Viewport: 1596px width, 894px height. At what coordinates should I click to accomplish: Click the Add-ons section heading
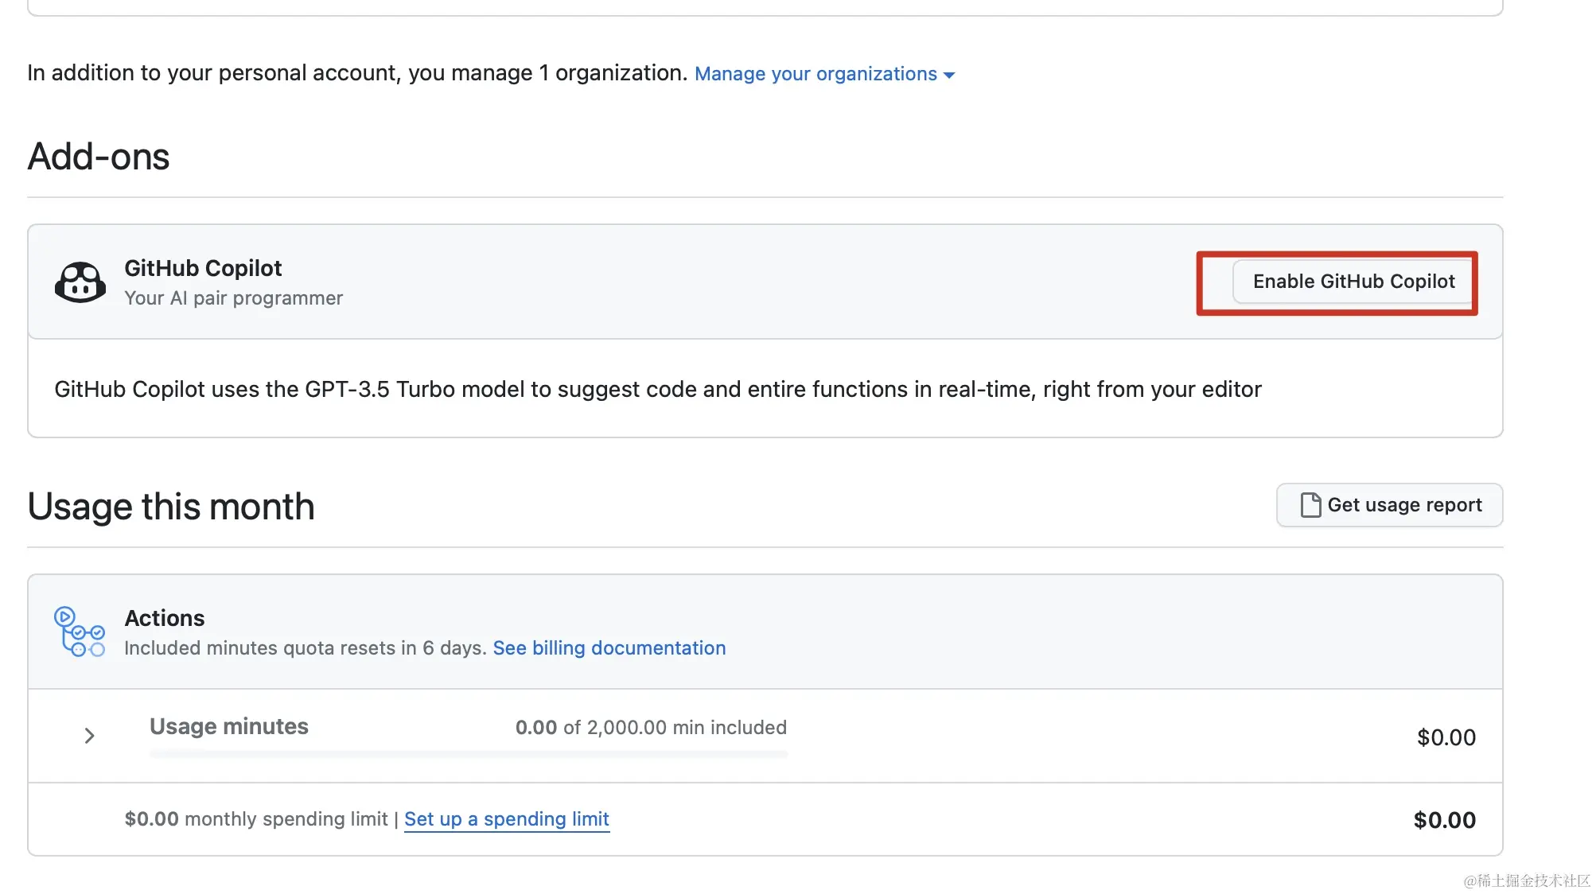[99, 157]
